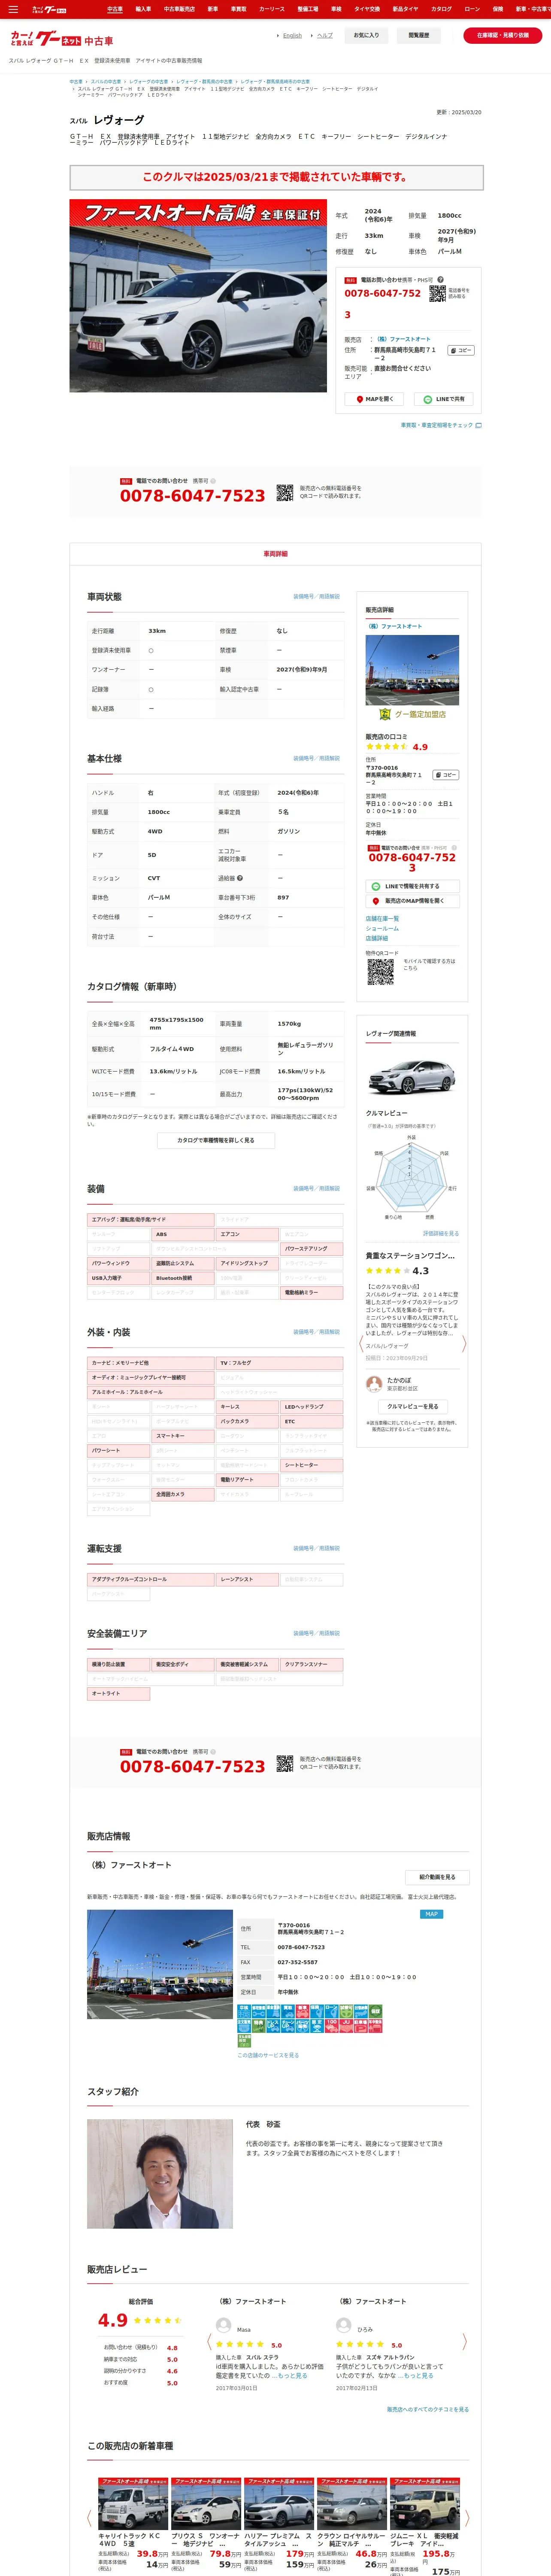Click スバルの中古車 breadcrumb link
Image resolution: width=551 pixels, height=2576 pixels.
click(x=106, y=82)
